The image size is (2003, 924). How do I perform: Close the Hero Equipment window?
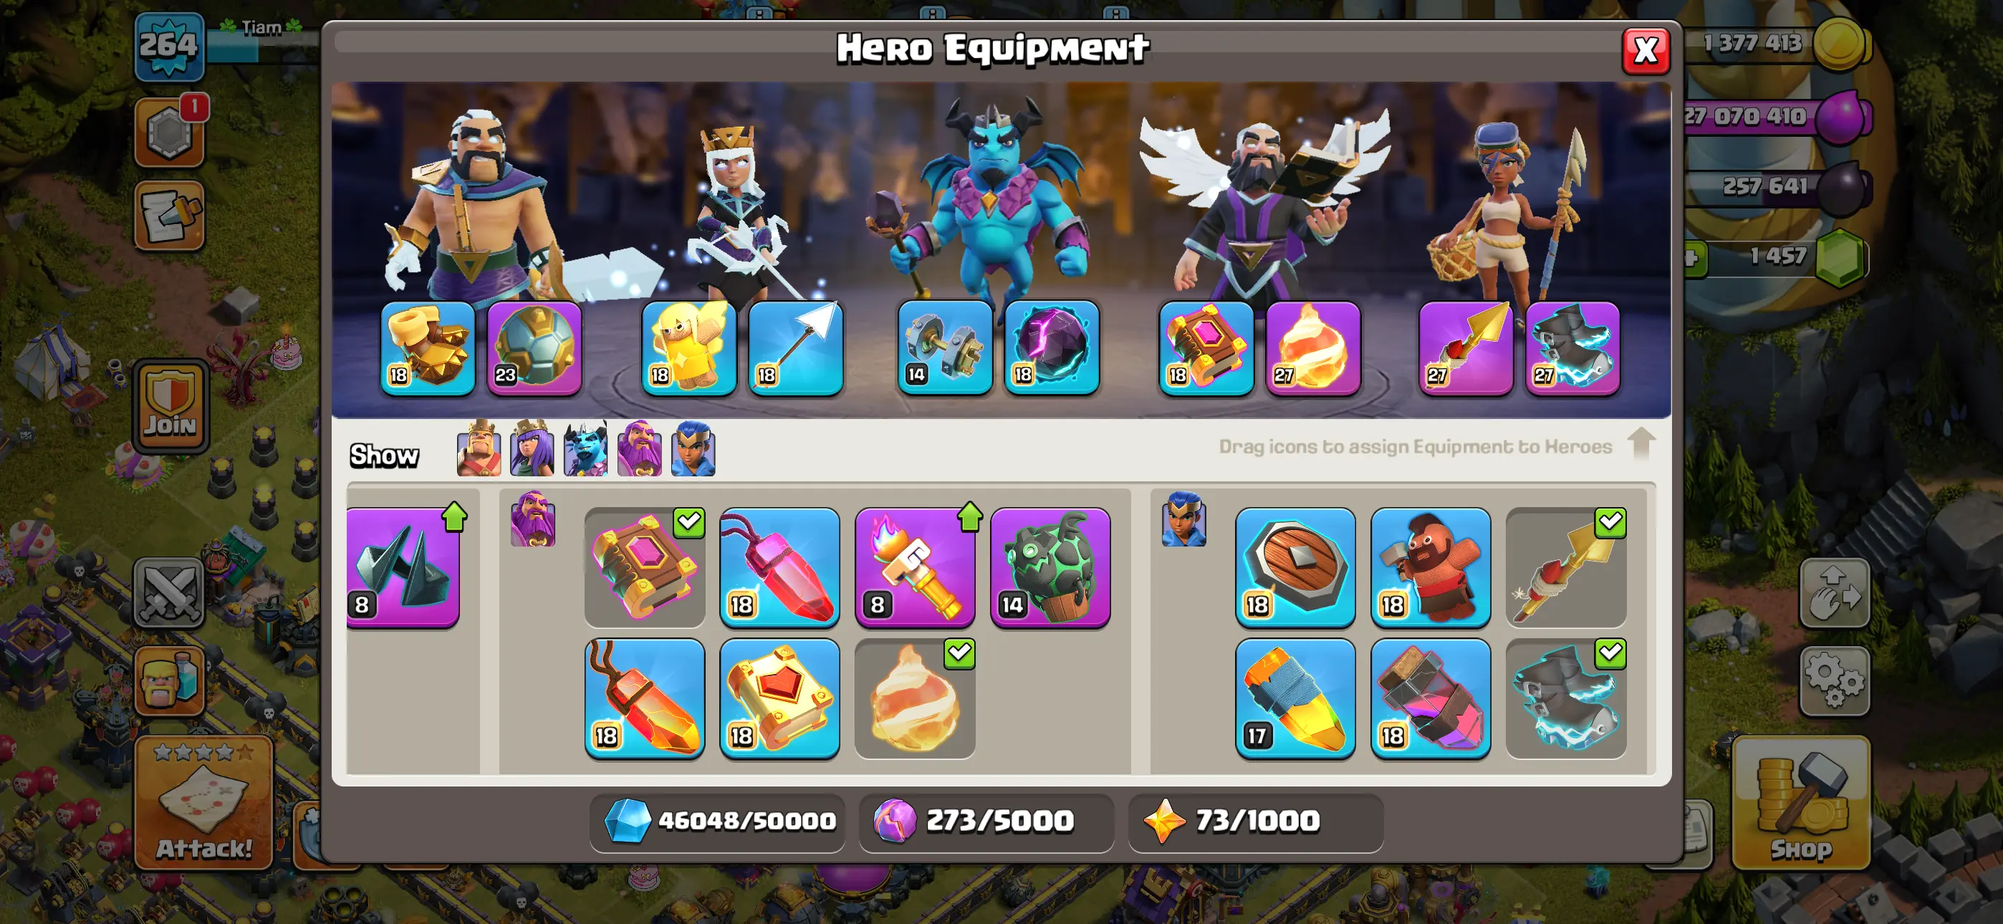click(x=1646, y=52)
